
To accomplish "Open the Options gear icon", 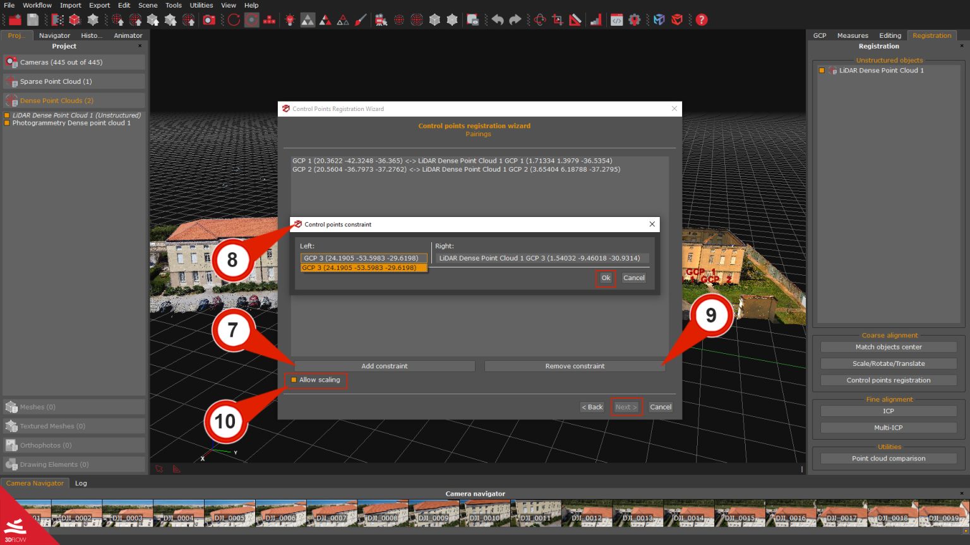I will (x=635, y=20).
